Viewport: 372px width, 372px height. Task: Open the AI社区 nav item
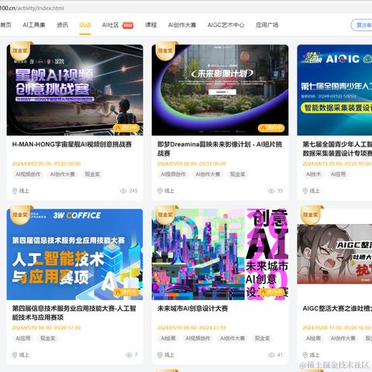[110, 25]
